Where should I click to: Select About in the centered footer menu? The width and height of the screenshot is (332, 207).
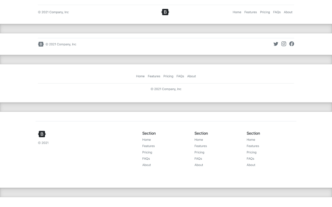pyautogui.click(x=192, y=76)
